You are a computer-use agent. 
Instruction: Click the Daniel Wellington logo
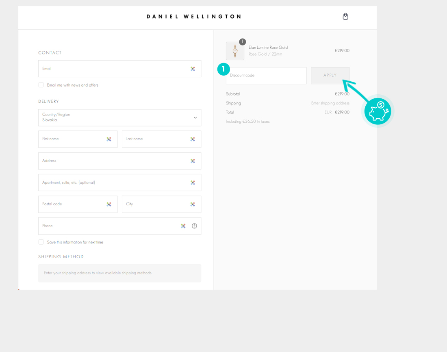pos(194,17)
